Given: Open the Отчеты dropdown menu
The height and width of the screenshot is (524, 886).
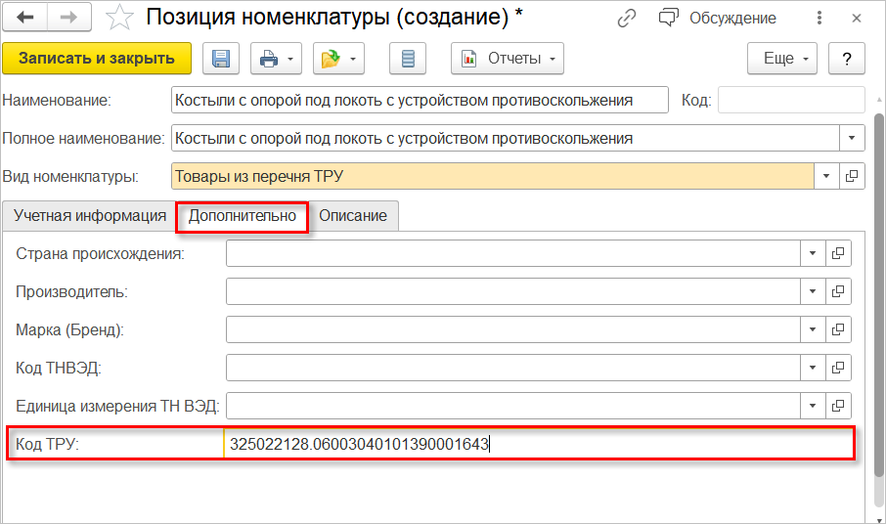Looking at the screenshot, I should 507,59.
